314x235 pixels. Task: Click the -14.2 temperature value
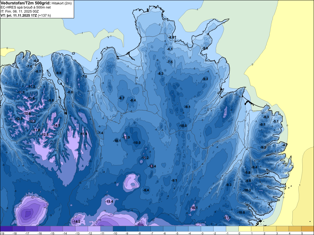pyautogui.click(x=77, y=221)
